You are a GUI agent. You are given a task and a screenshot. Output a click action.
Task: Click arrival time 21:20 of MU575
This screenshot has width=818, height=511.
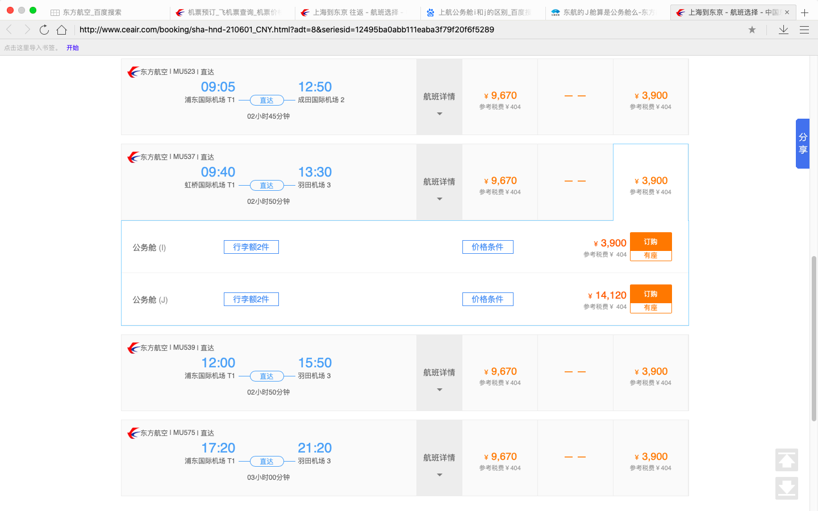coord(315,448)
